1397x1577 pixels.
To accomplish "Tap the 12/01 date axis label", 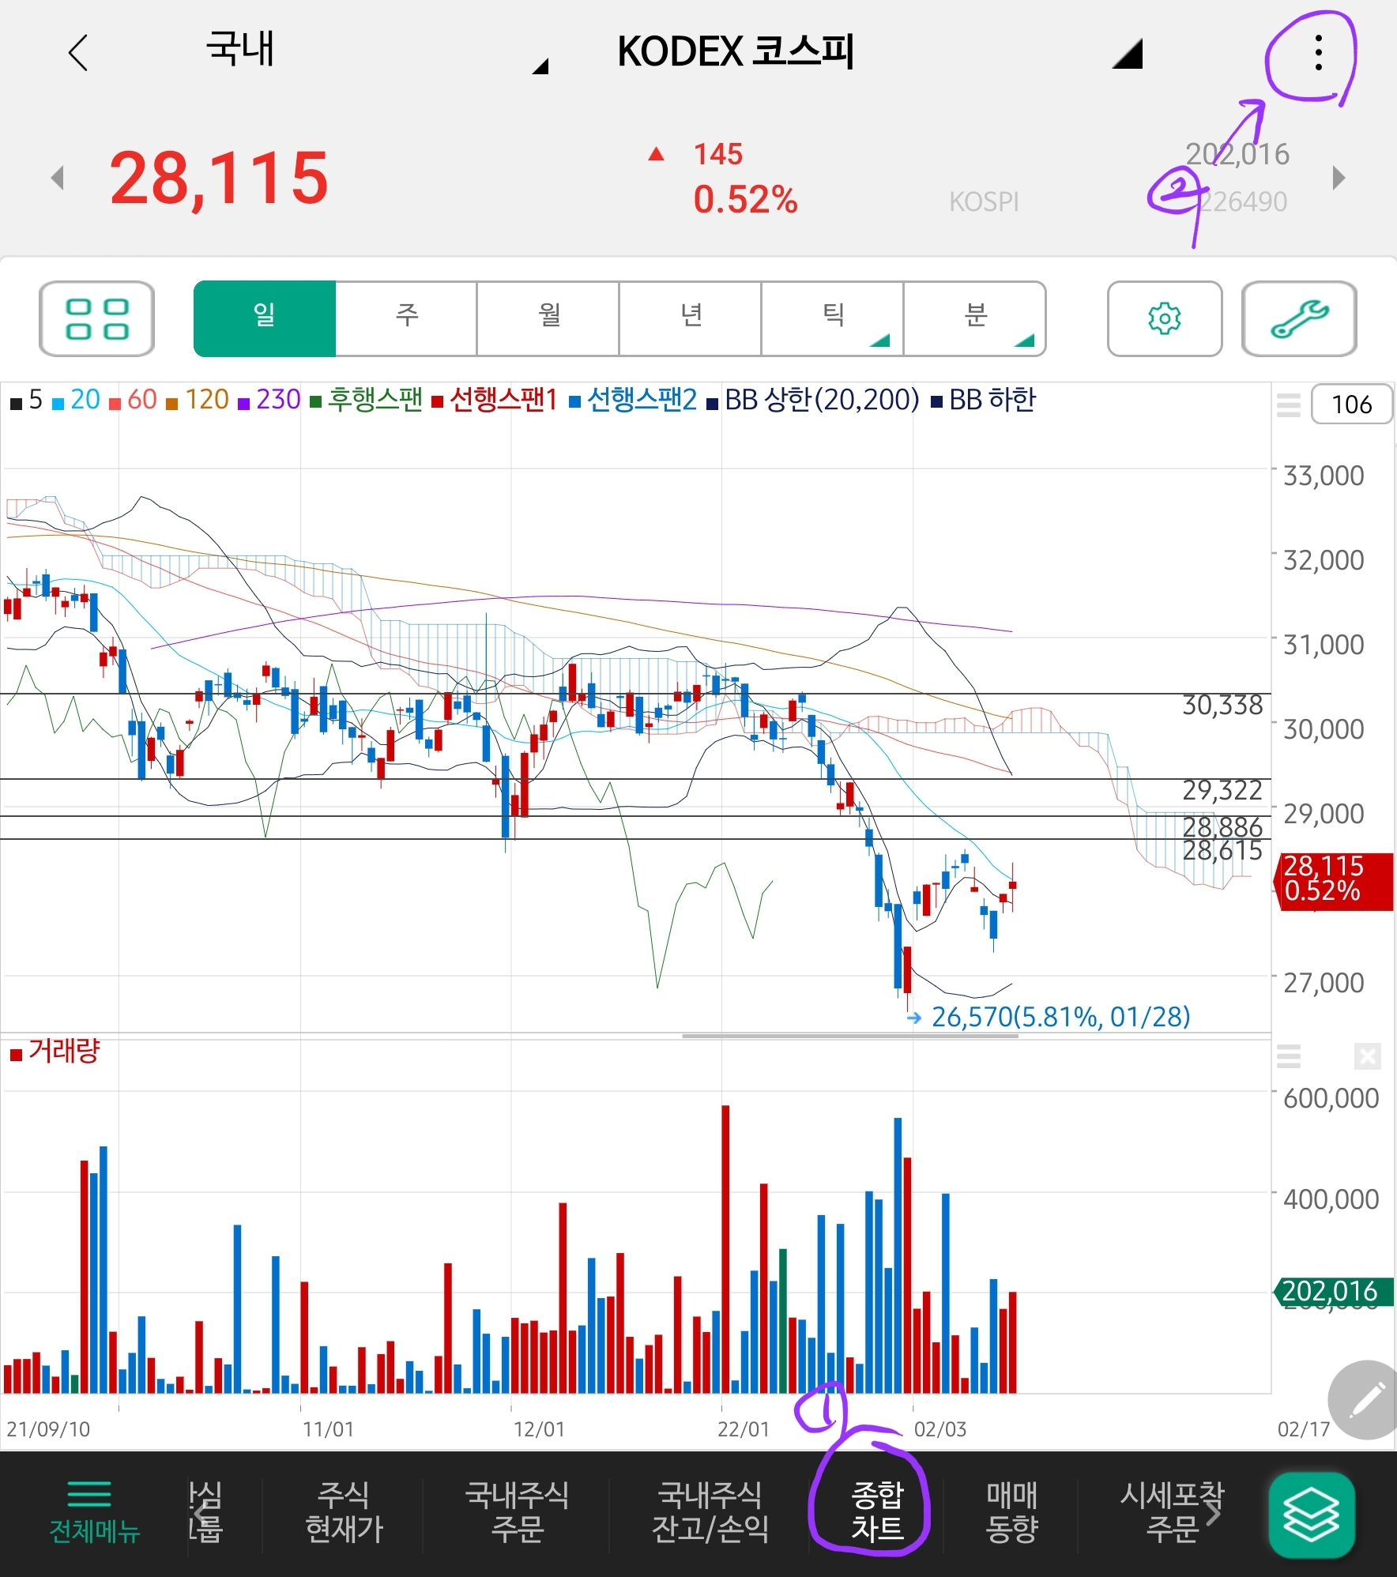I will (x=539, y=1429).
